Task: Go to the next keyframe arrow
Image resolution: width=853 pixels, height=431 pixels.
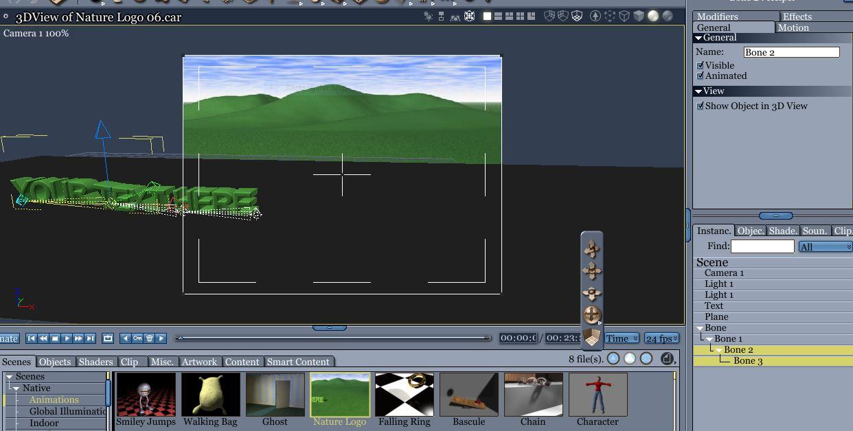Action: tap(161, 338)
